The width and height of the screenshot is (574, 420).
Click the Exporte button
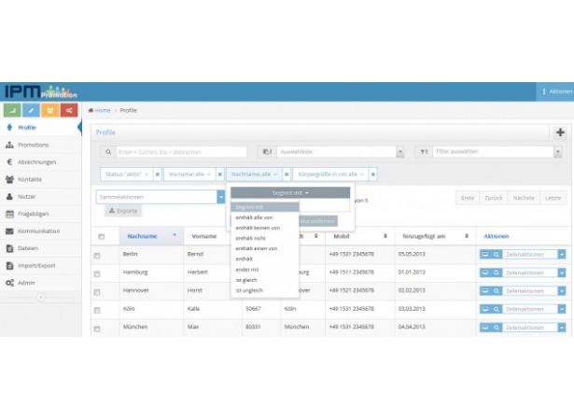(123, 212)
